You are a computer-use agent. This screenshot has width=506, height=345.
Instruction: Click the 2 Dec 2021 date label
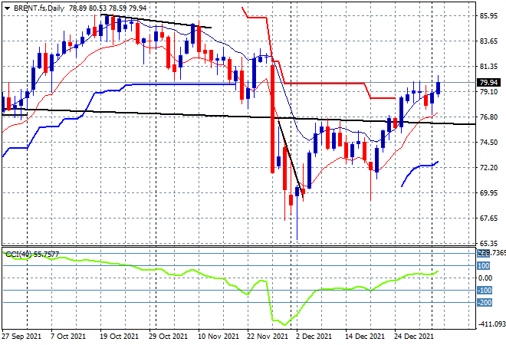[314, 337]
